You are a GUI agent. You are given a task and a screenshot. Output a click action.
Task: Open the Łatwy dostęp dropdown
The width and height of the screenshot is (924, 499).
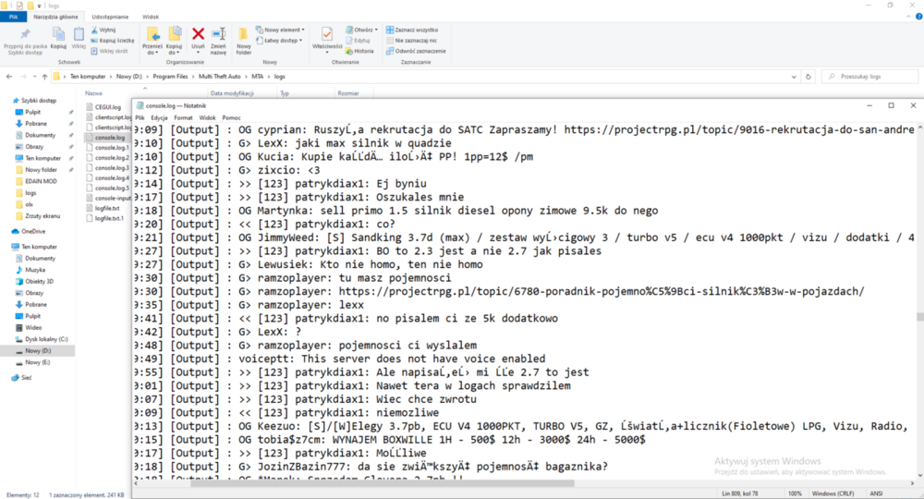(x=279, y=40)
